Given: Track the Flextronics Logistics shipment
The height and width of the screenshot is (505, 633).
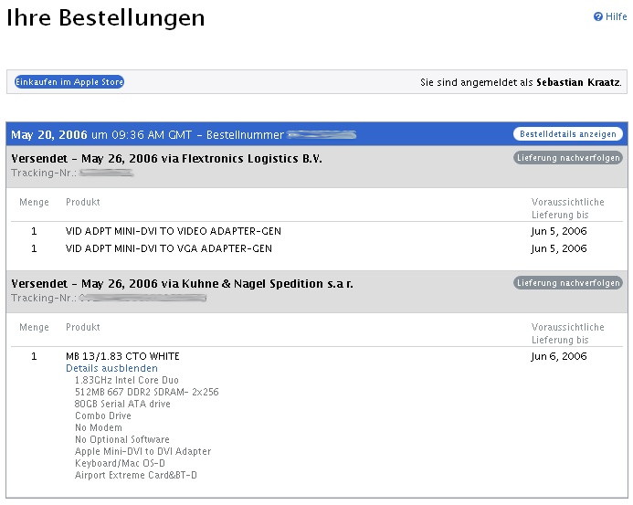Looking at the screenshot, I should (x=567, y=158).
